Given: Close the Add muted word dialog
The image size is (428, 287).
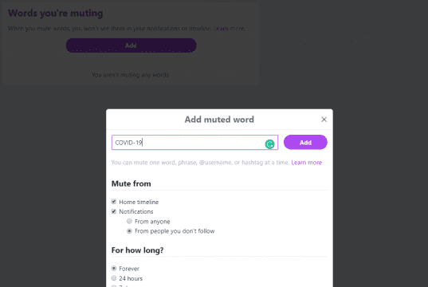Looking at the screenshot, I should point(324,120).
